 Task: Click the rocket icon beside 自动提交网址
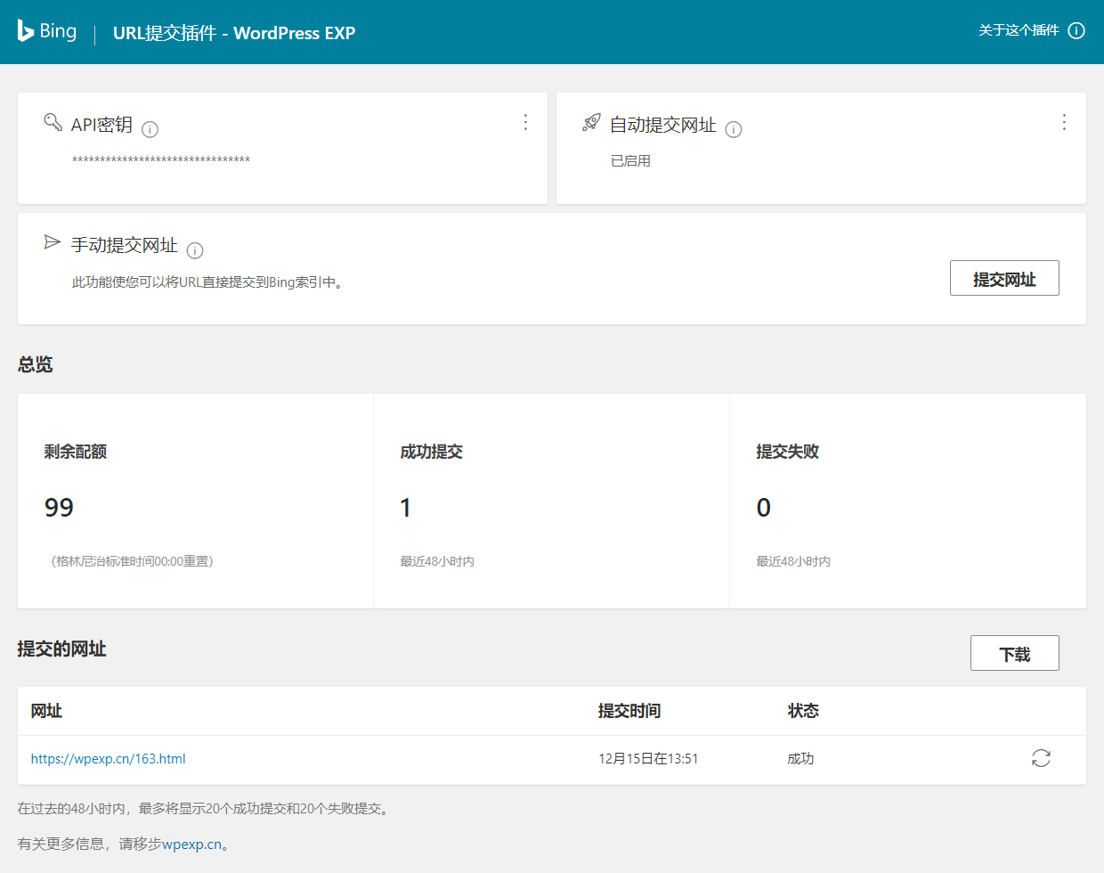tap(591, 123)
